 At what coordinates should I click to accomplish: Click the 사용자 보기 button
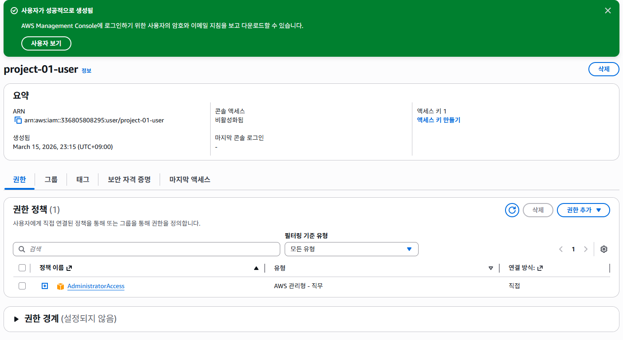pyautogui.click(x=46, y=43)
